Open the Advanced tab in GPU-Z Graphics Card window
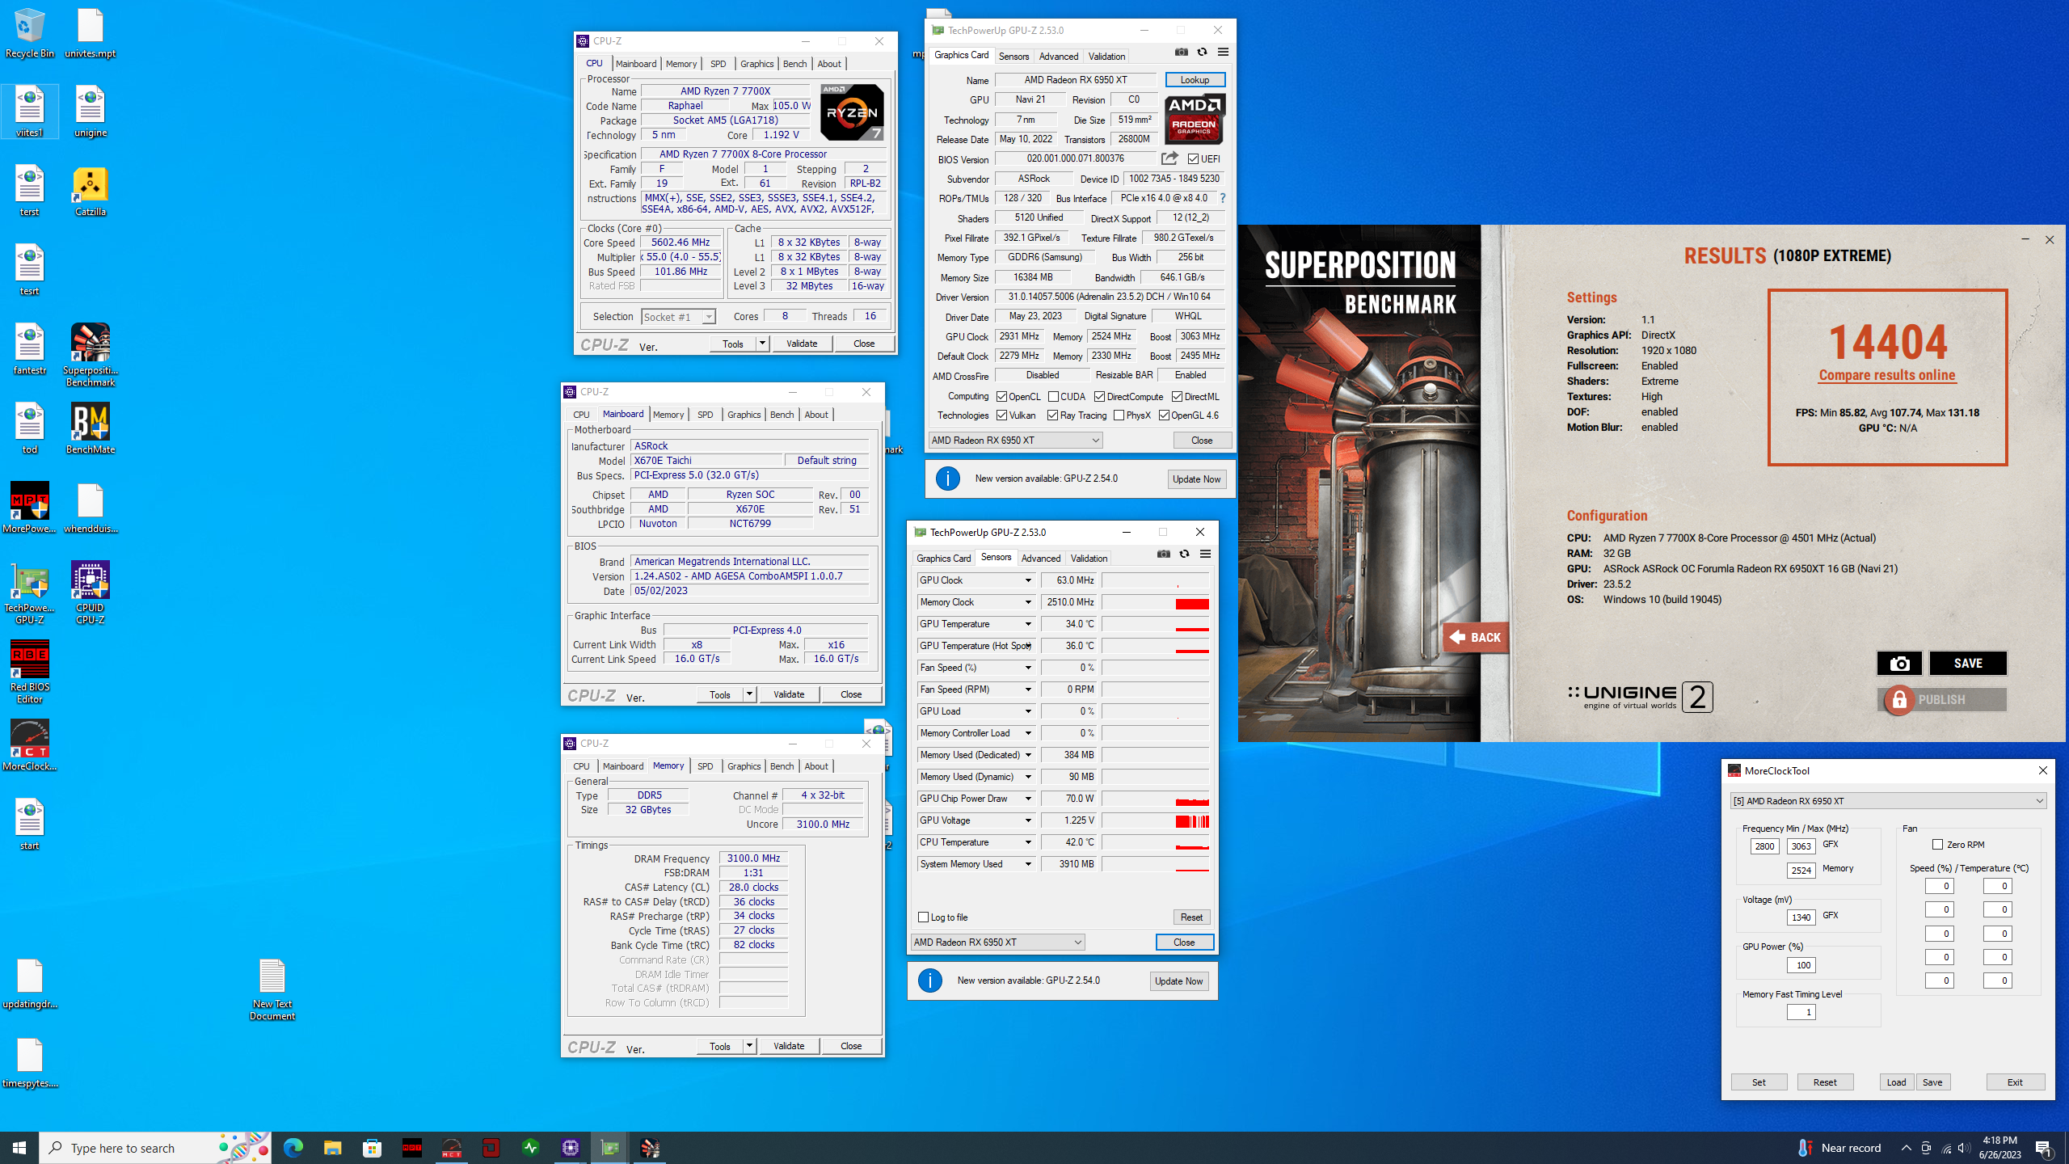This screenshot has height=1164, width=2069. pos(1058,57)
